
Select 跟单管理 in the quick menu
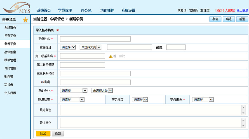(x=10, y=60)
